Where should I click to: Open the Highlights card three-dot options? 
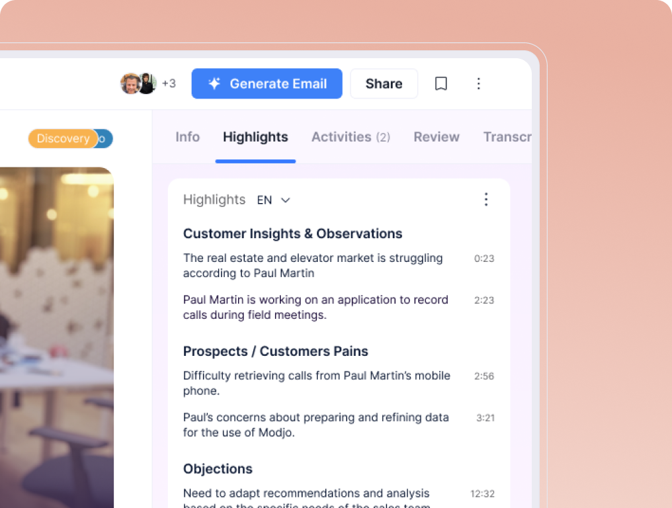(x=485, y=199)
